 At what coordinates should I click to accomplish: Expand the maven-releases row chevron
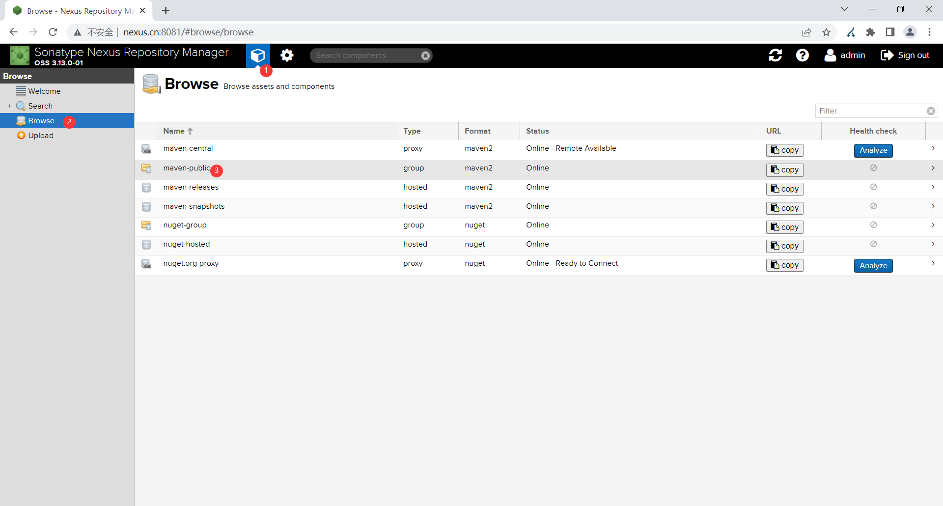pos(933,187)
